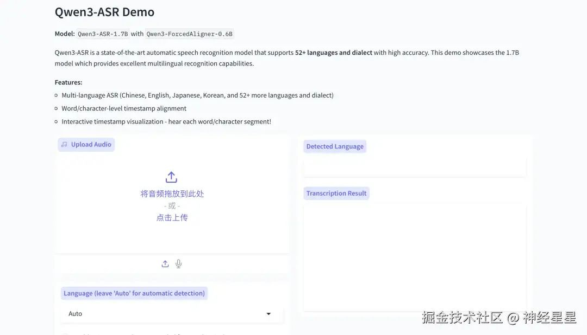Click the music note icon beside Upload Audio

click(64, 145)
